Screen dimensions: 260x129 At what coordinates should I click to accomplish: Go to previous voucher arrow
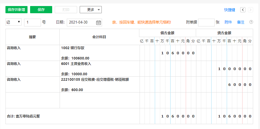coord(243,10)
